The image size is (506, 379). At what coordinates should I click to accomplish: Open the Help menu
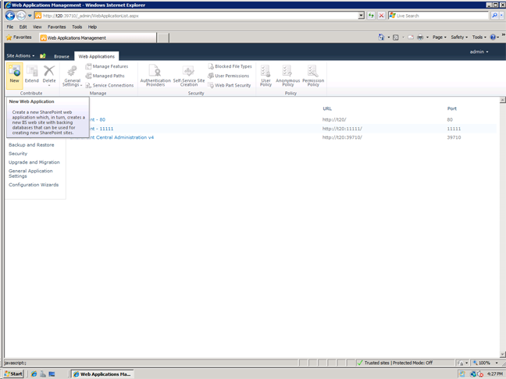point(92,27)
